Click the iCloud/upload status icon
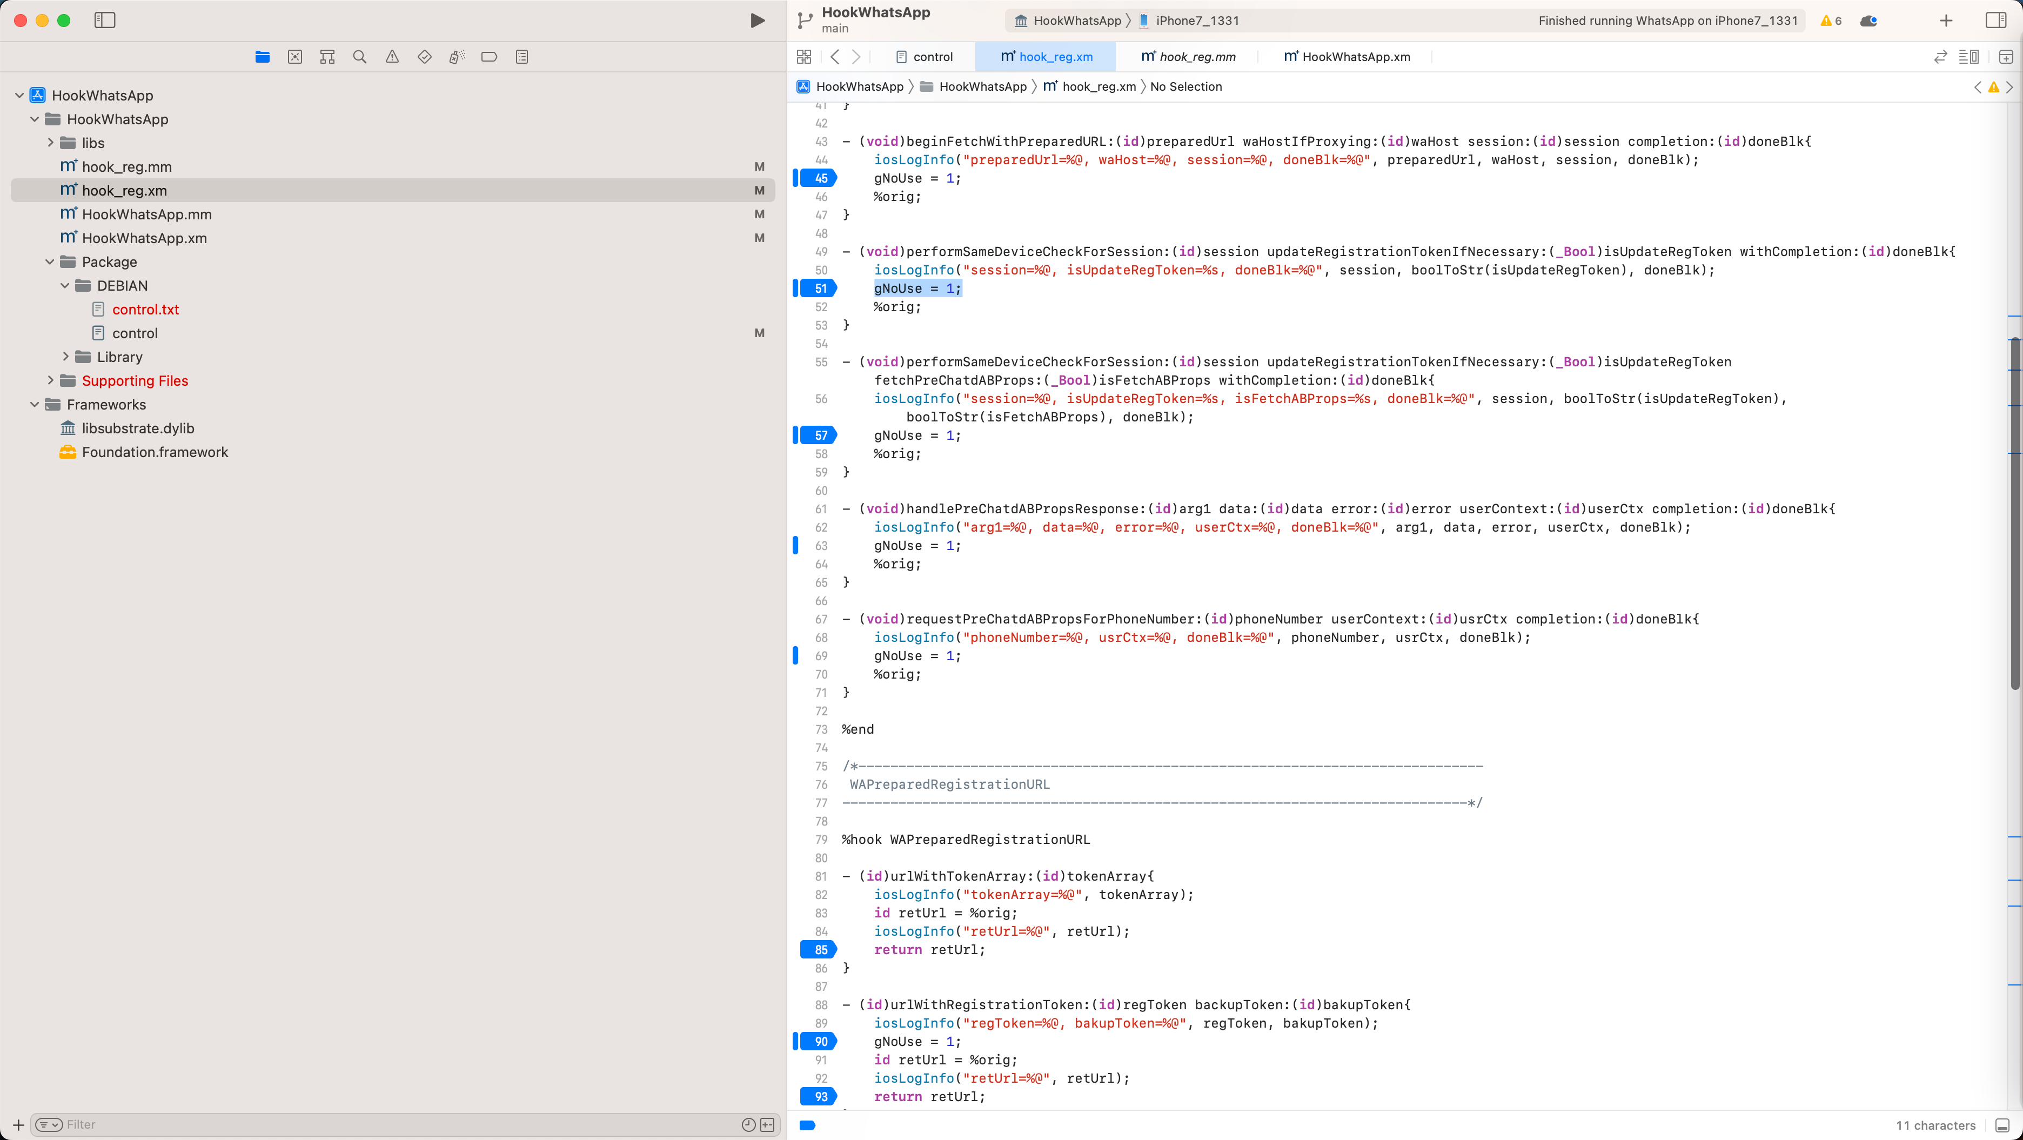 tap(1869, 19)
